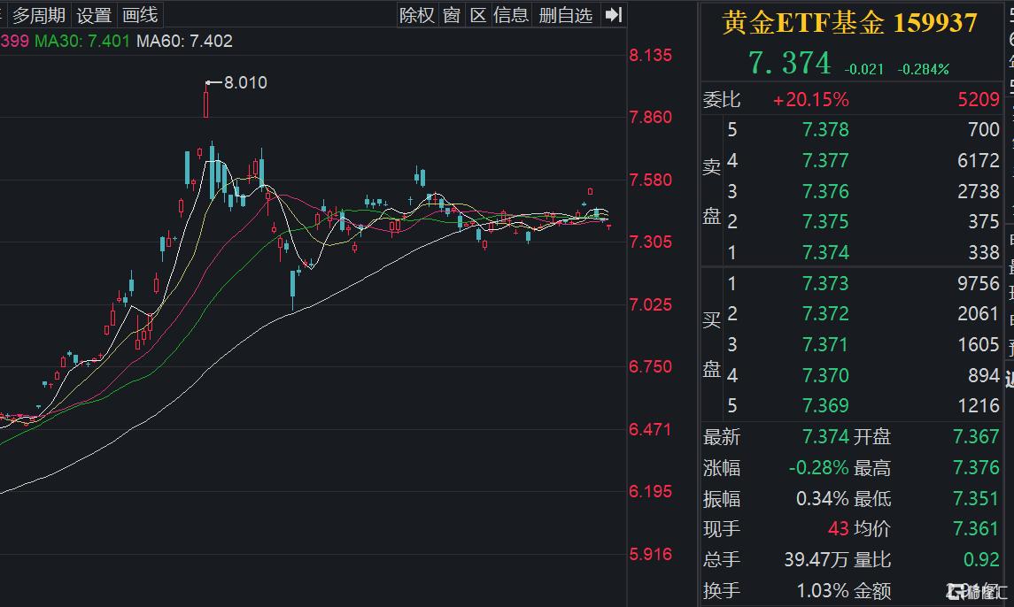
Task: Select the 画线 draw line tool
Action: [140, 15]
